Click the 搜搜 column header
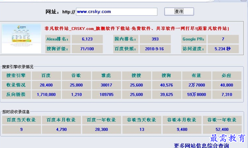Screen dimensions: 248x148 pyautogui.click(x=136, y=76)
